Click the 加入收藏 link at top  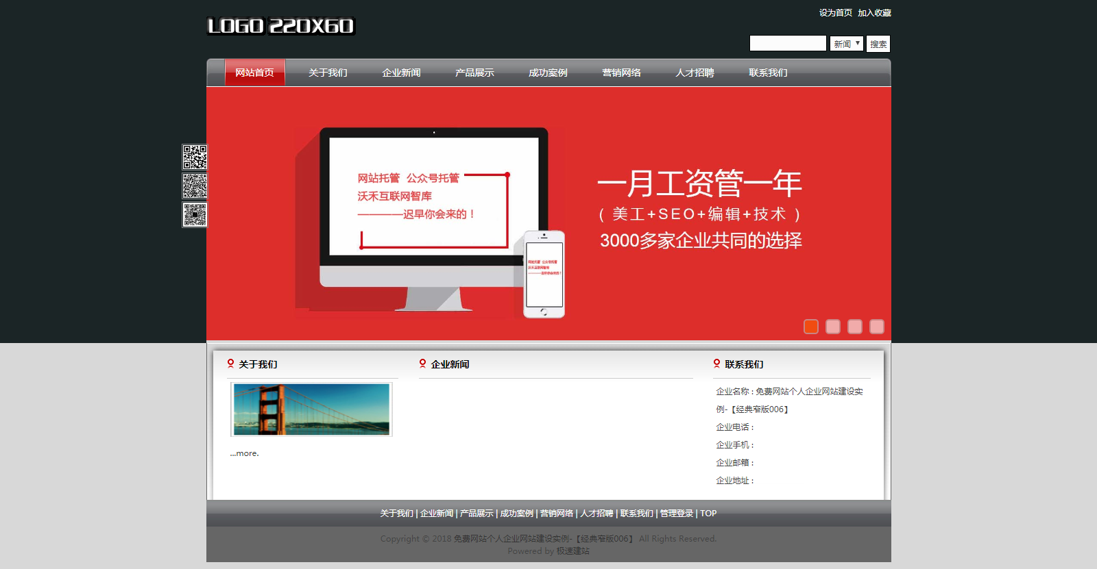[874, 13]
